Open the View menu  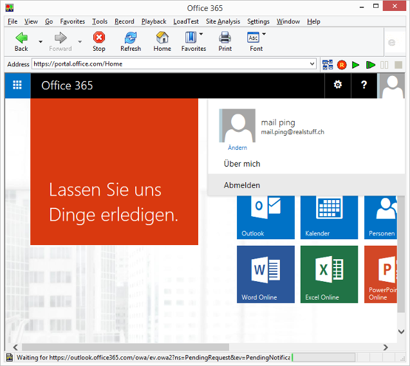[x=31, y=21]
